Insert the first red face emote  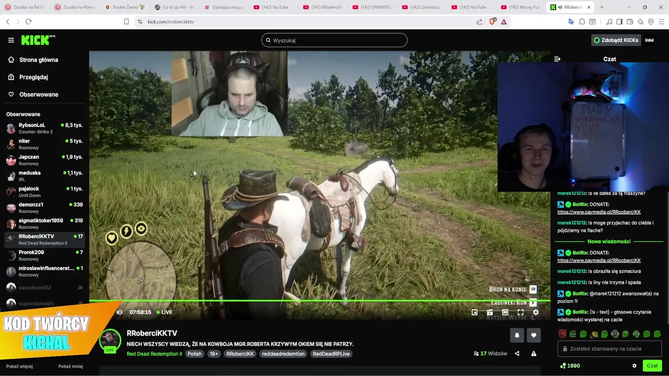(x=562, y=334)
